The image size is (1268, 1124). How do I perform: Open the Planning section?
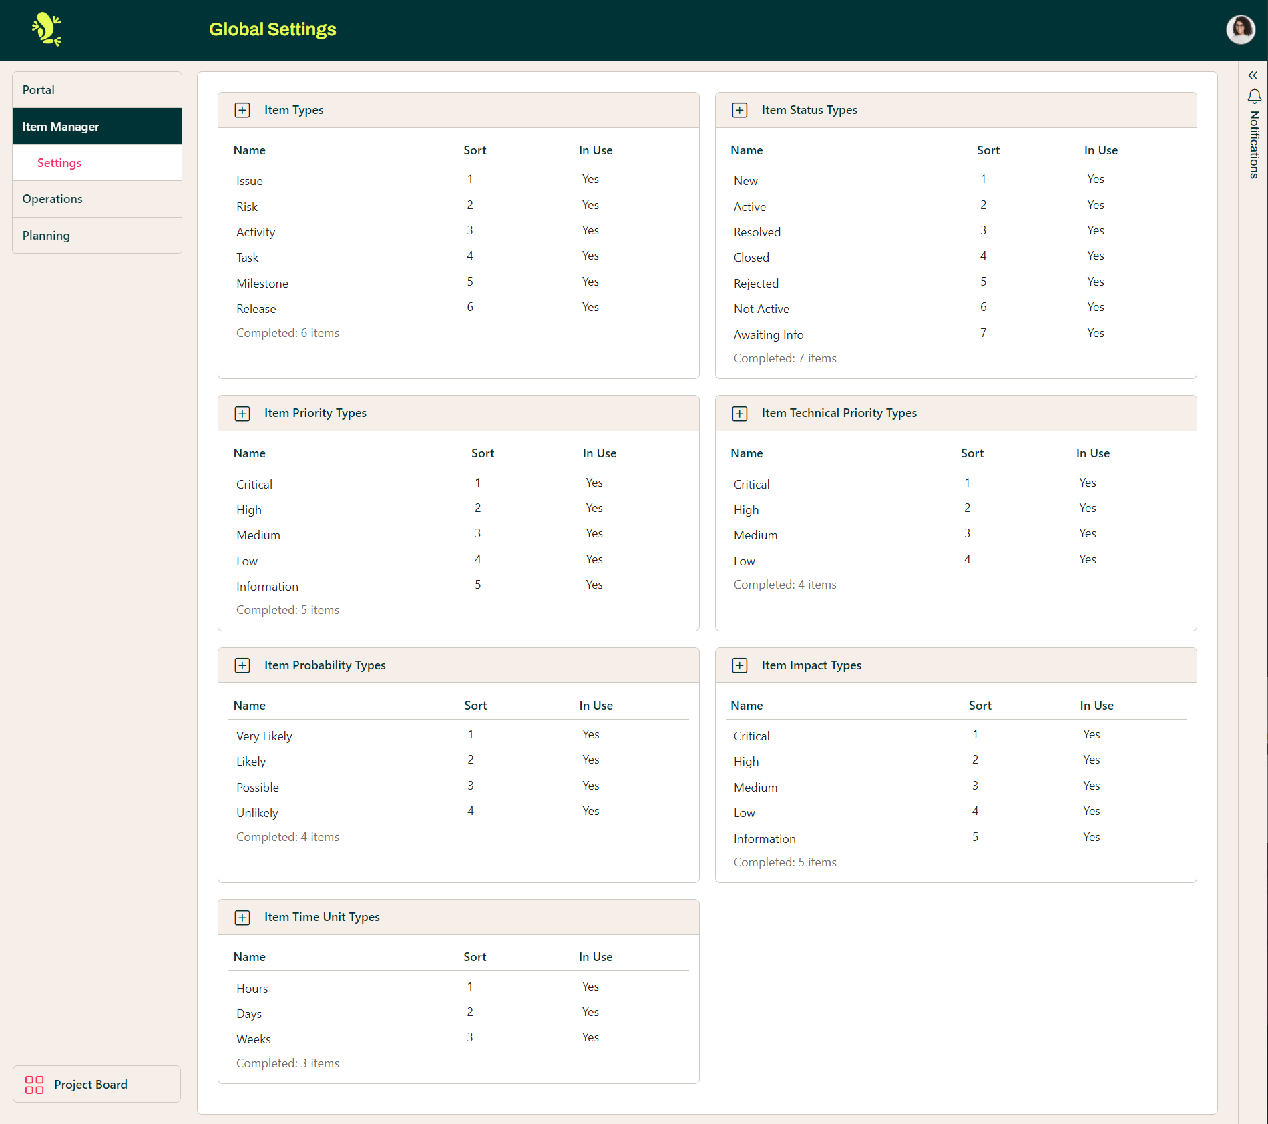click(45, 235)
